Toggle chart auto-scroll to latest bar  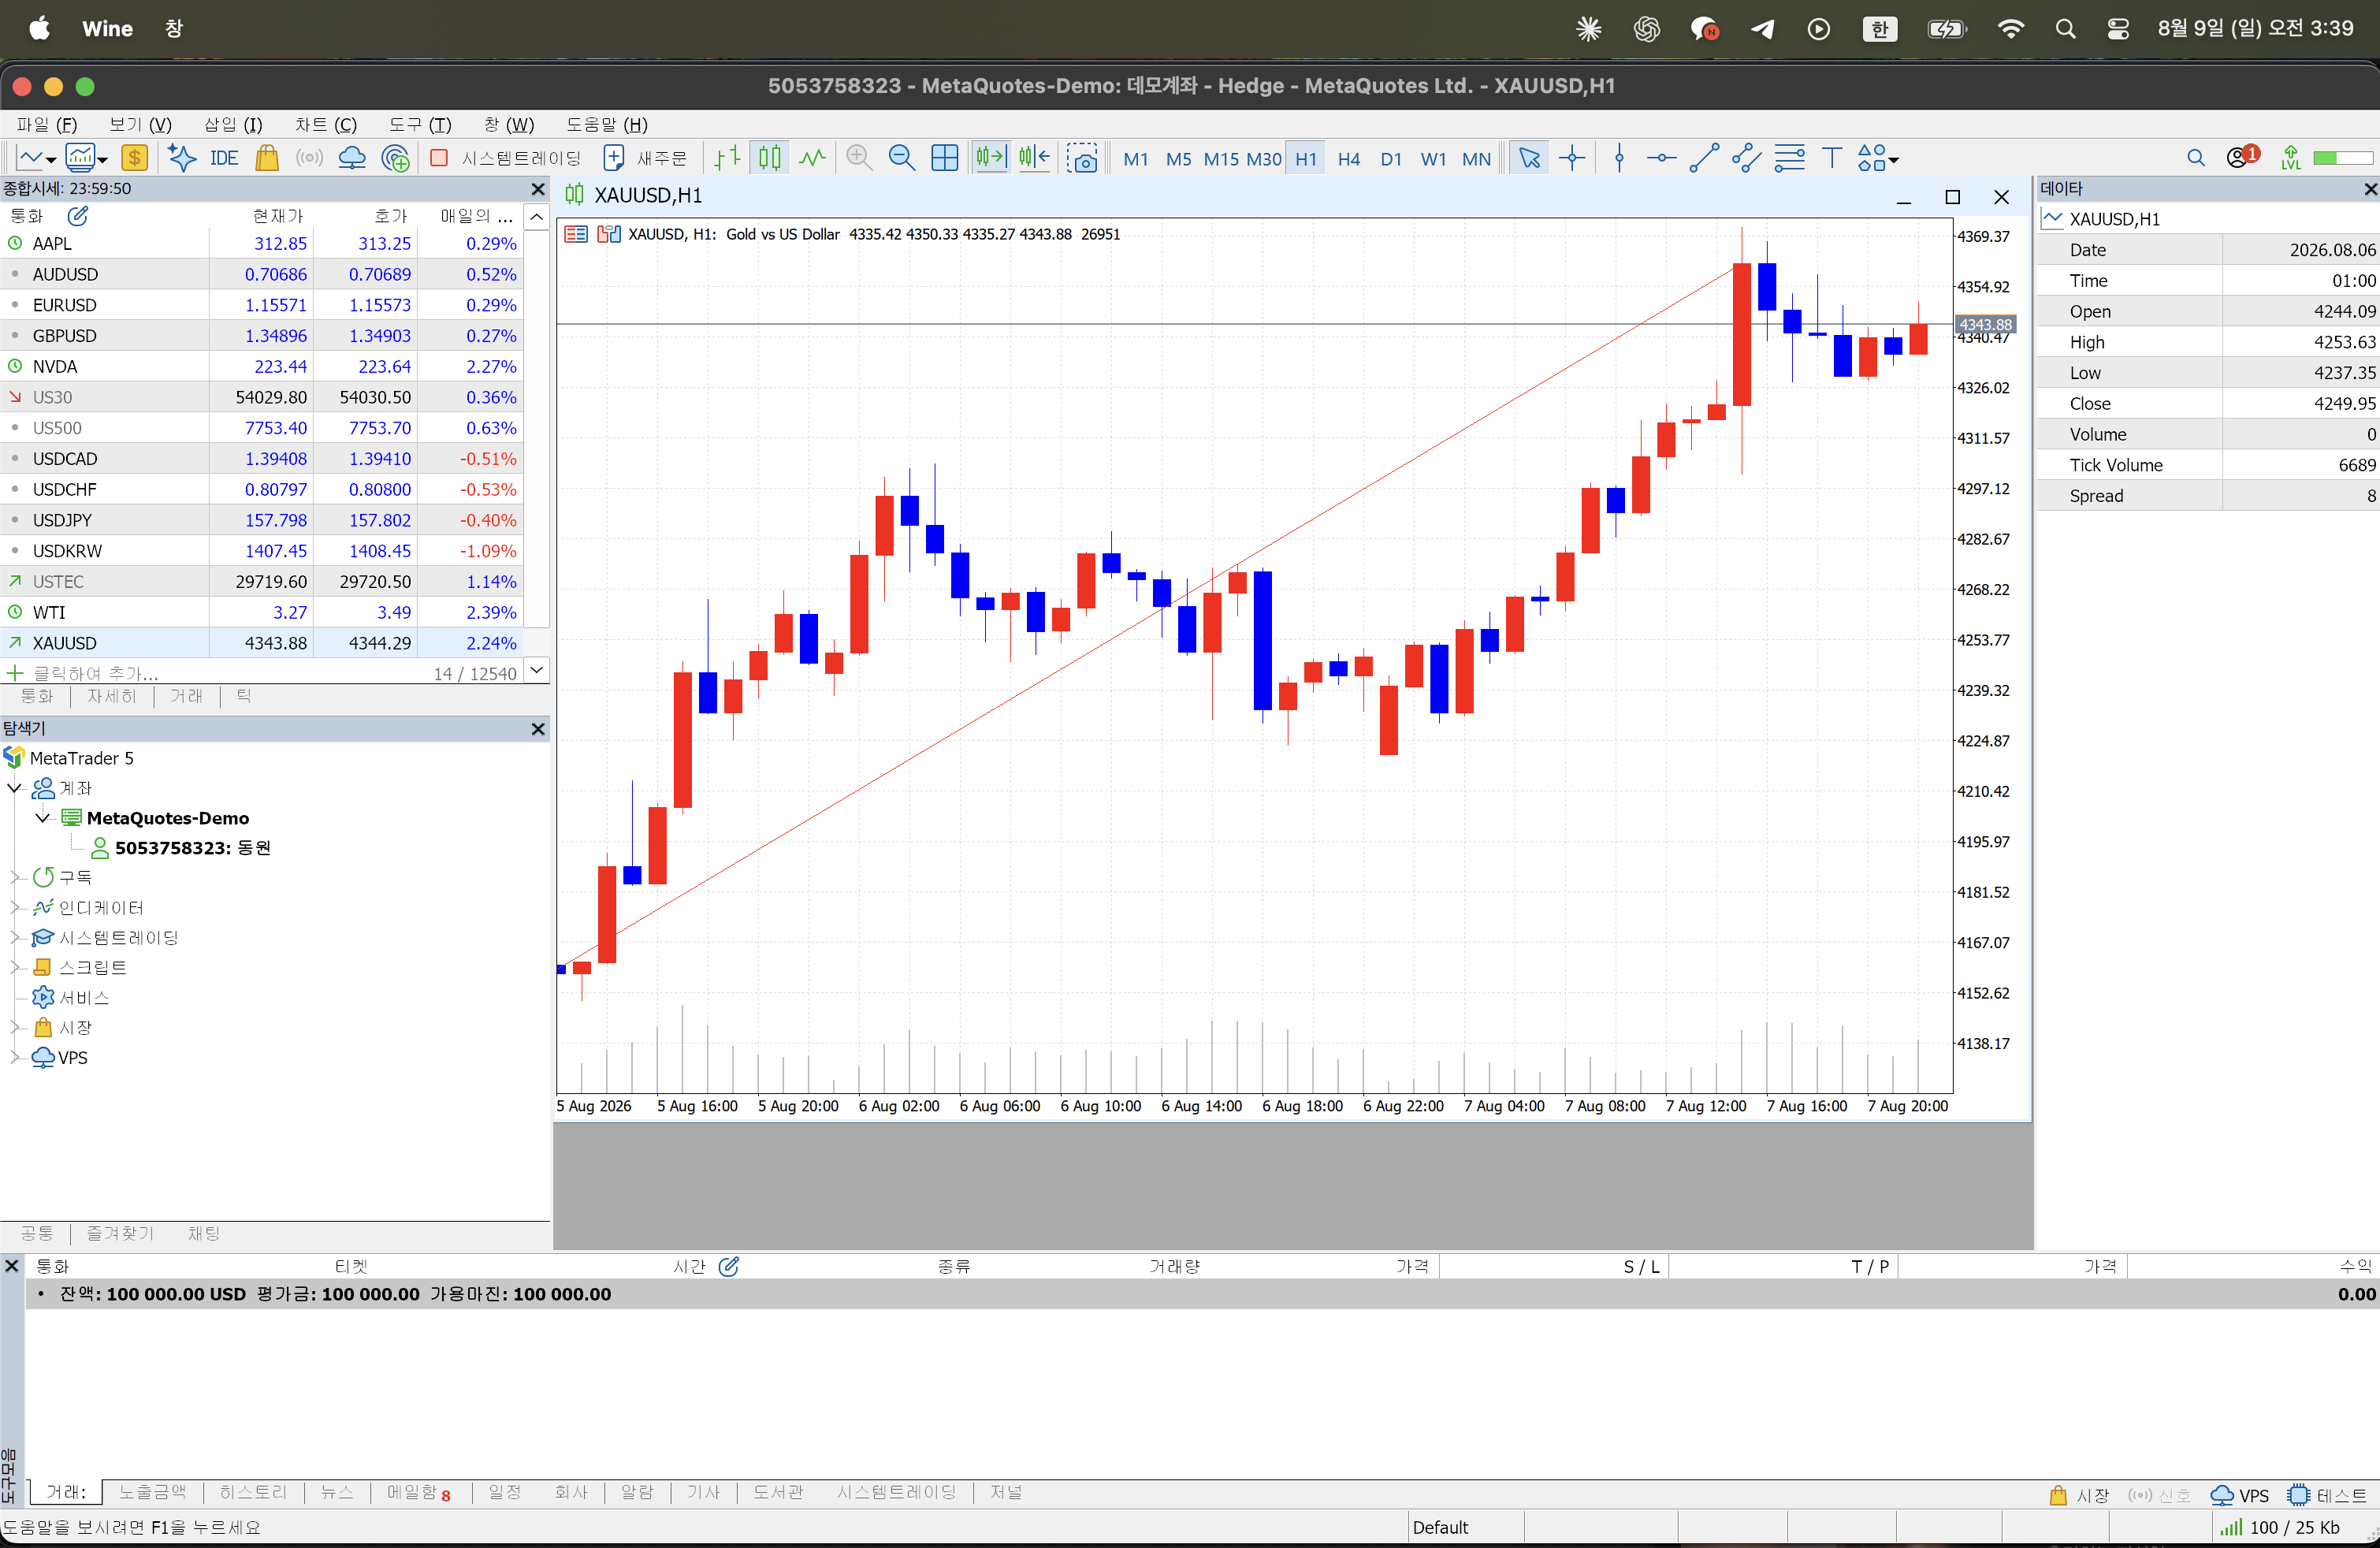coord(991,158)
